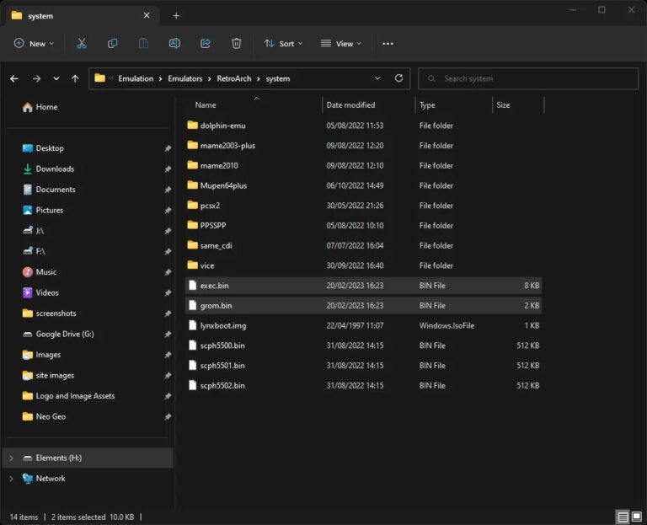Expand the Elements (H:) drive tree

click(x=11, y=458)
